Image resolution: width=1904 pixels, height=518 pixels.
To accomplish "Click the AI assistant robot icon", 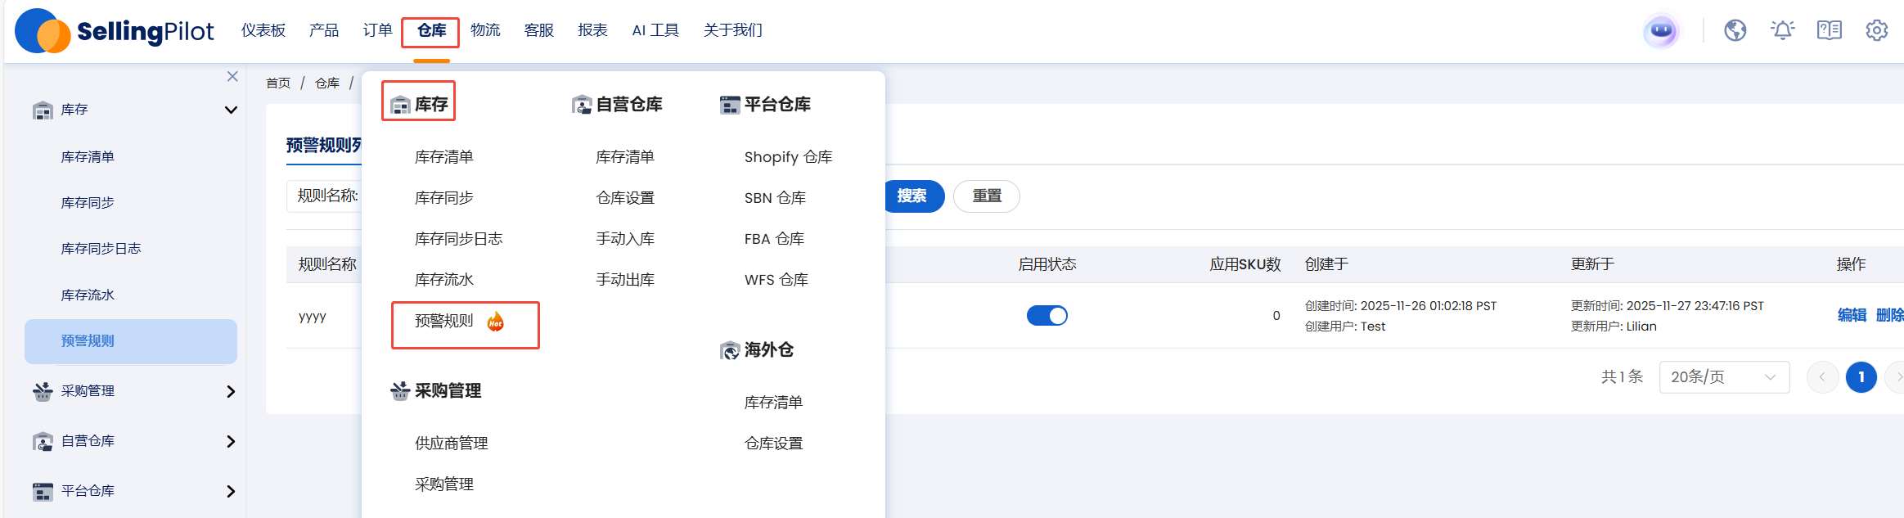I will coord(1662,31).
